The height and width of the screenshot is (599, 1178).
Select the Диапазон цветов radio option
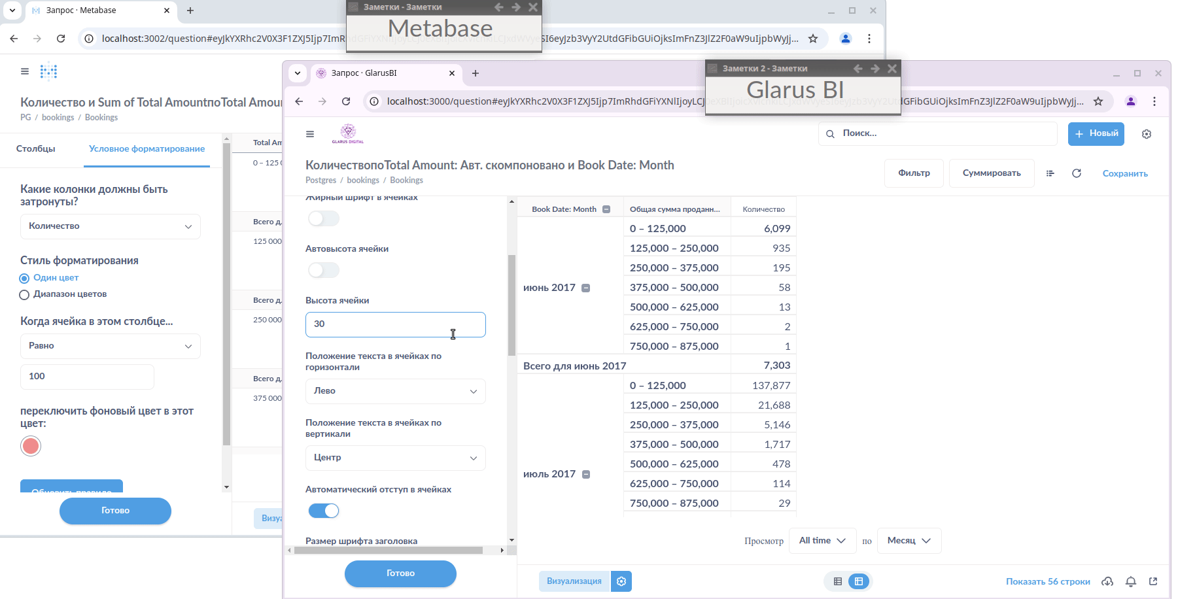24,295
